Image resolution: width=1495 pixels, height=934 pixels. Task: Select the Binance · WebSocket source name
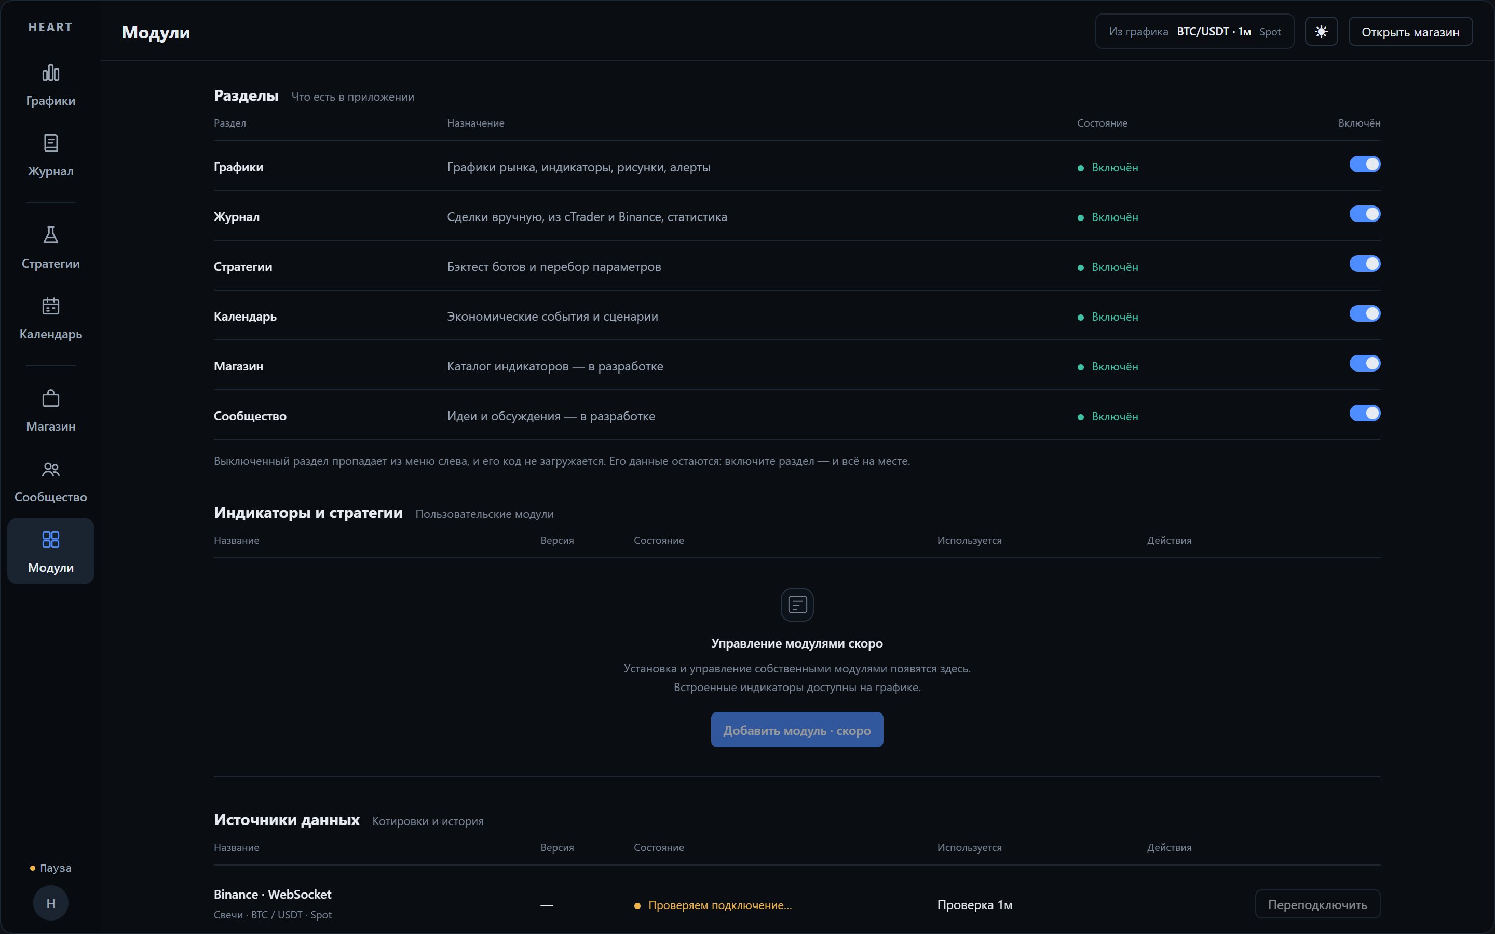pyautogui.click(x=273, y=894)
